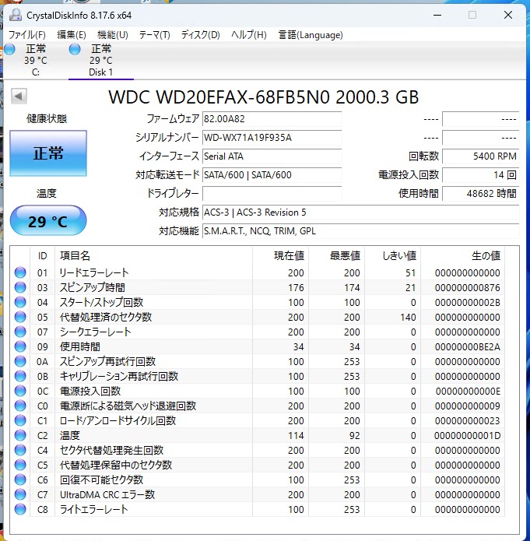Click current value 176 in row 03
Screen dimensions: 530x541
(296, 287)
